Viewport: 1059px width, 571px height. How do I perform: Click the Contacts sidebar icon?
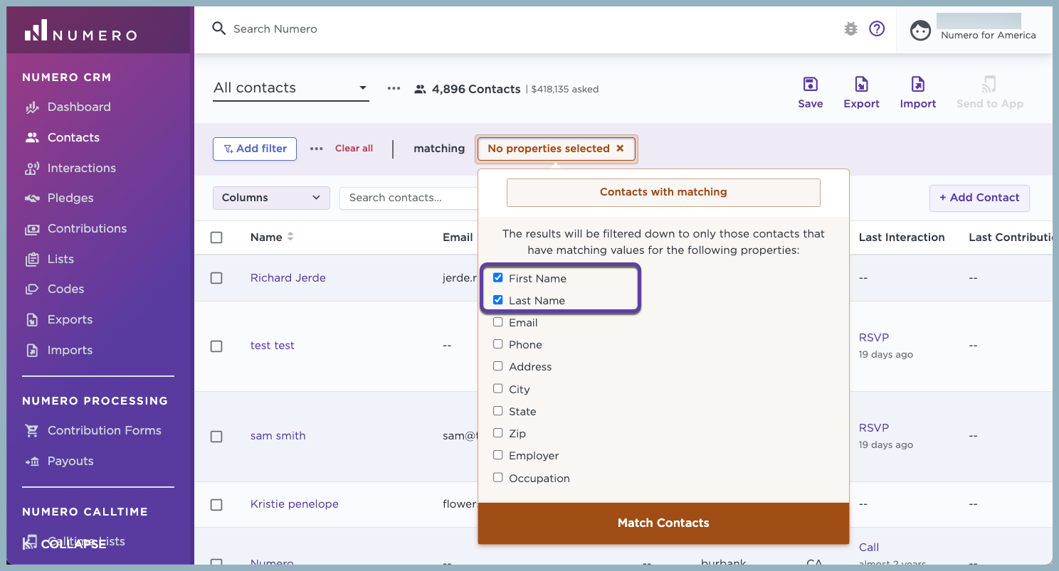tap(32, 138)
